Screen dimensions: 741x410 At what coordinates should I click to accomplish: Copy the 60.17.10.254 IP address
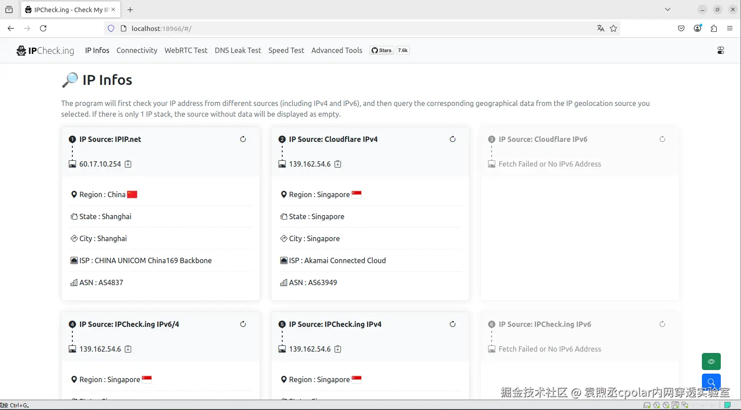(x=128, y=164)
